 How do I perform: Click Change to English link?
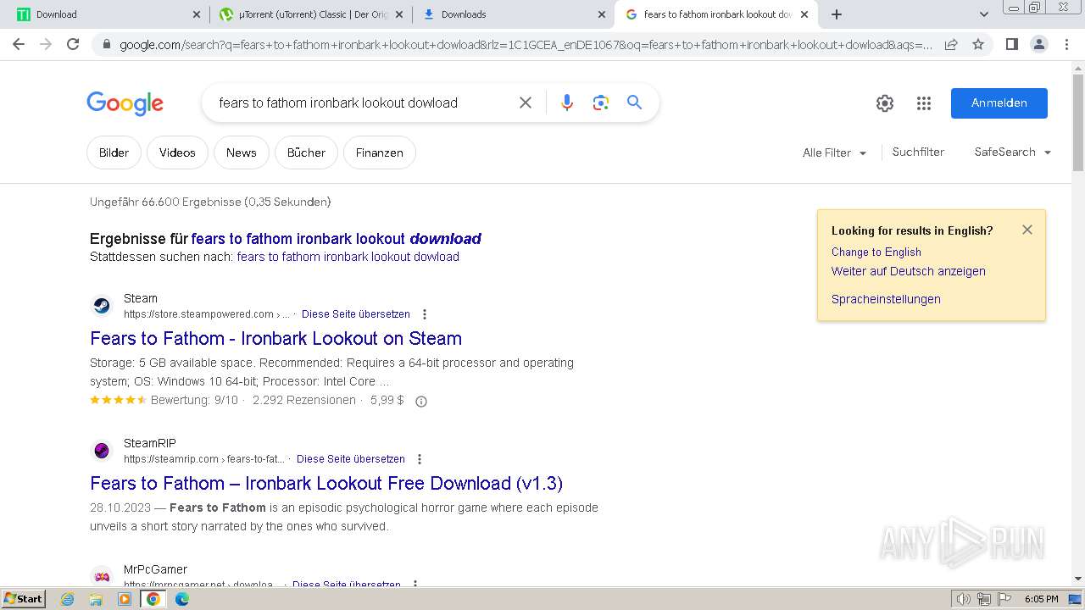(x=876, y=252)
